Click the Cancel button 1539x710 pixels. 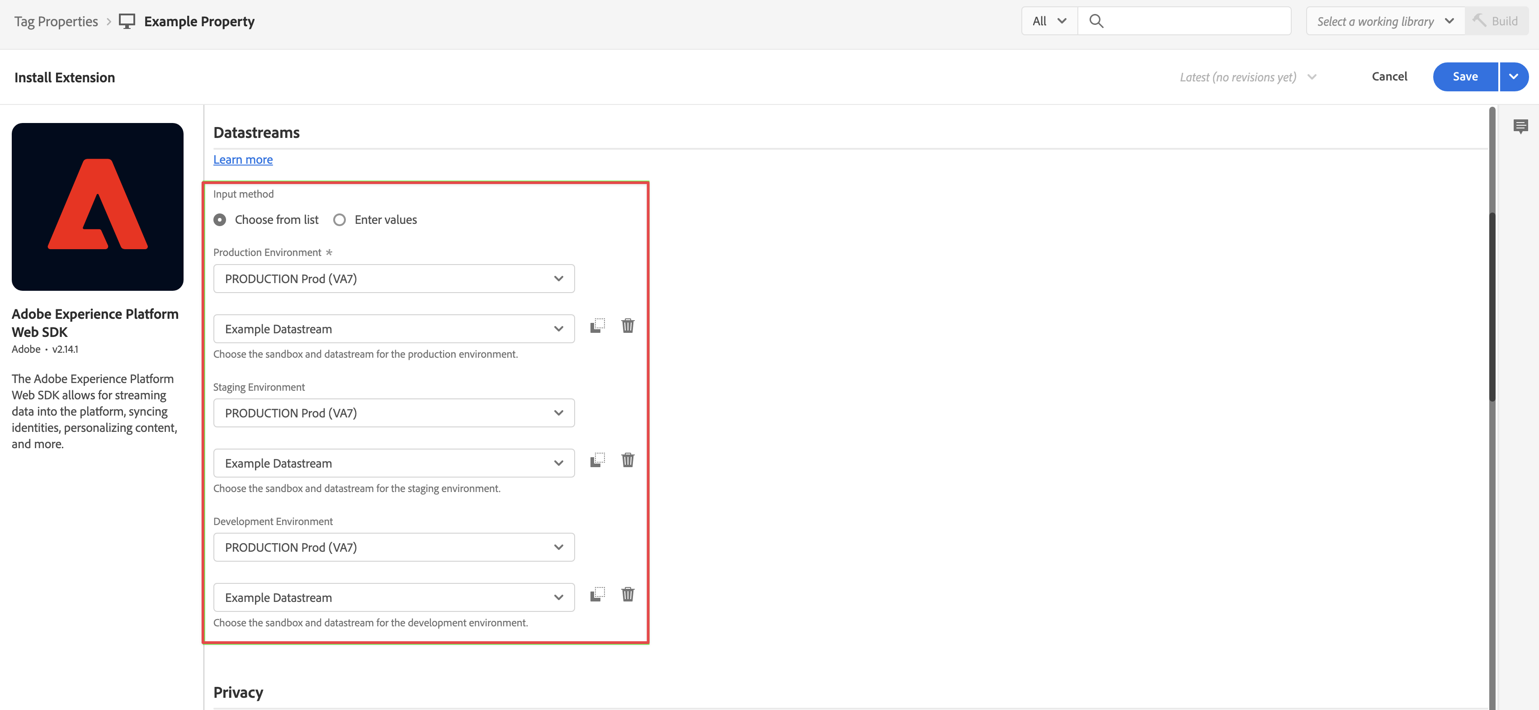click(x=1389, y=76)
